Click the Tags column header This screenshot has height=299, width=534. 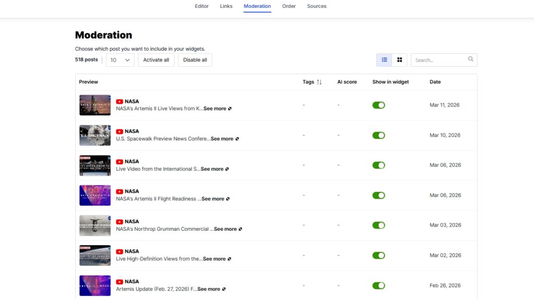(308, 82)
